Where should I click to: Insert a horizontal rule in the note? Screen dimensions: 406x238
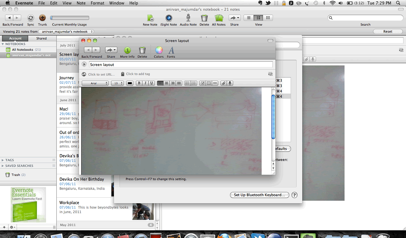[215, 83]
